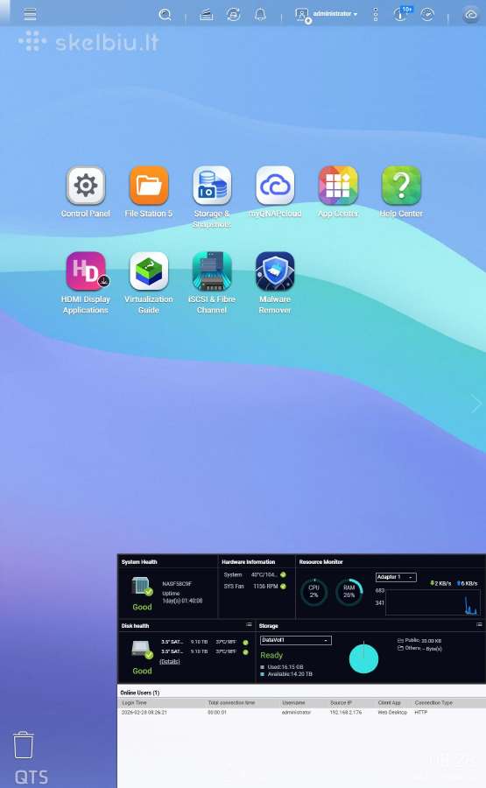Open the external devices sync icon
This screenshot has height=788, width=486.
233,15
